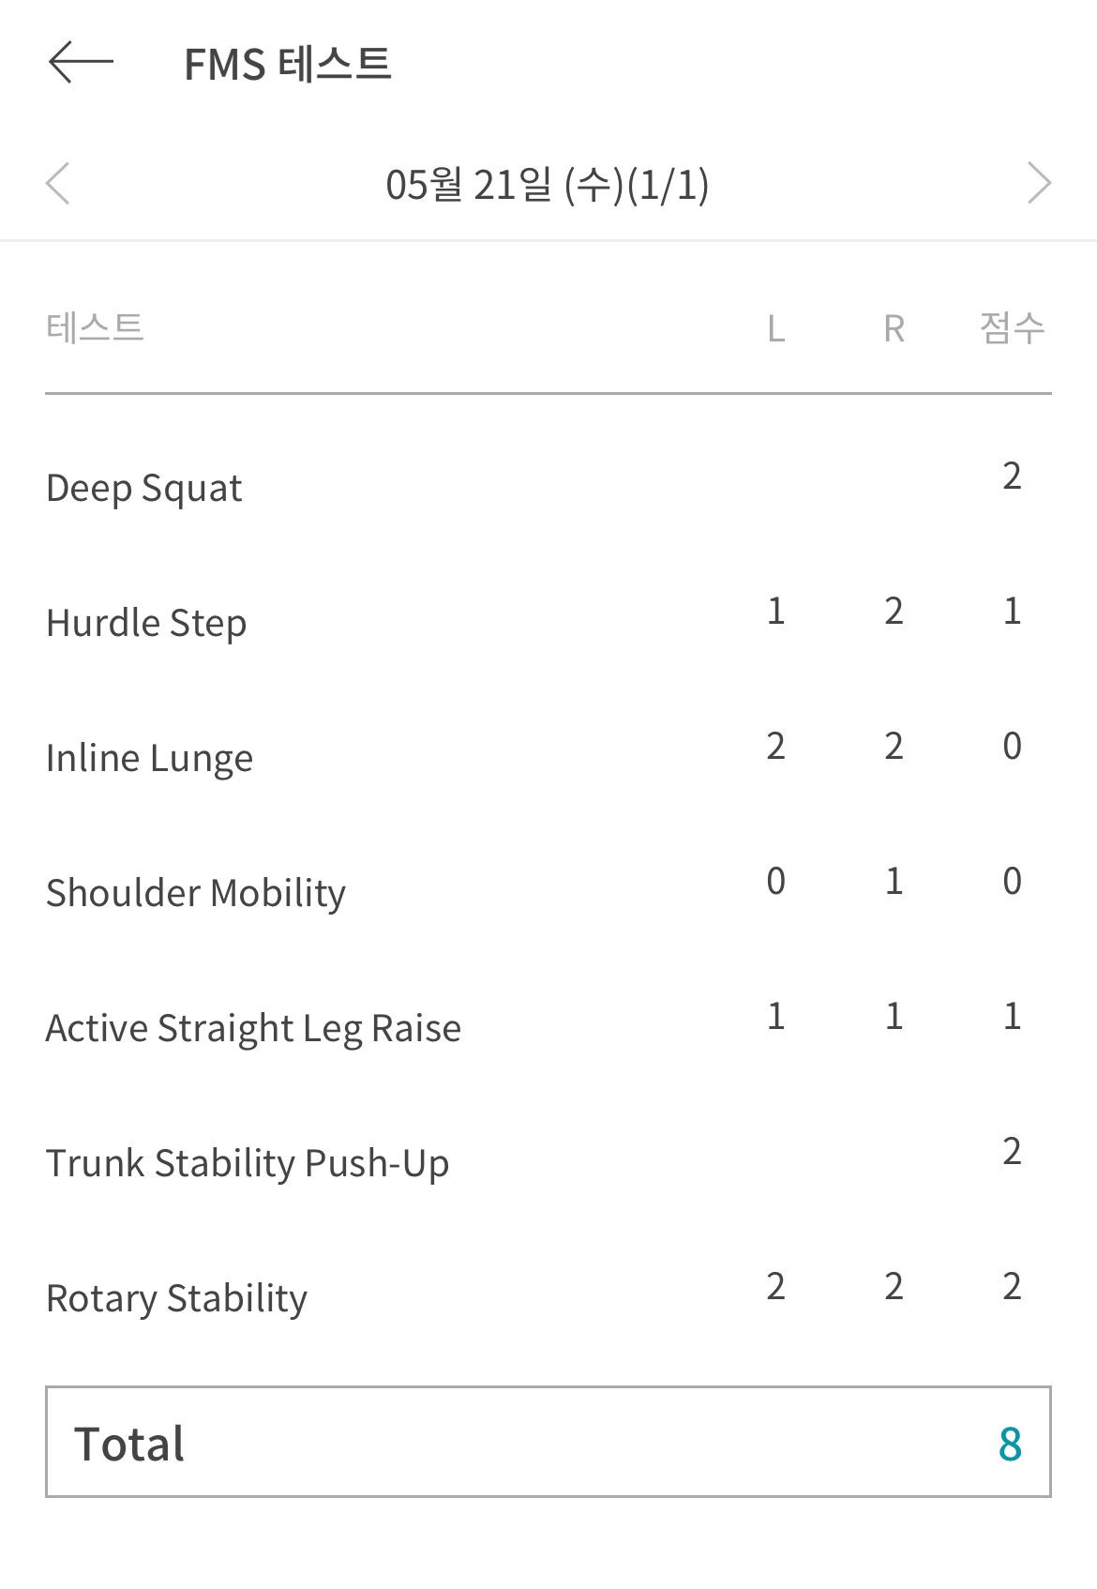Click the 점수 column header
Image resolution: width=1097 pixels, height=1589 pixels.
1013,328
